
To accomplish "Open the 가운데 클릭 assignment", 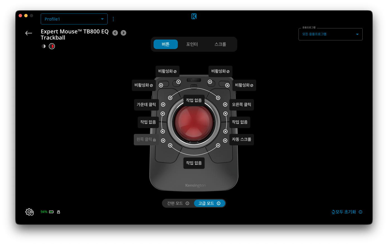I will coord(146,105).
